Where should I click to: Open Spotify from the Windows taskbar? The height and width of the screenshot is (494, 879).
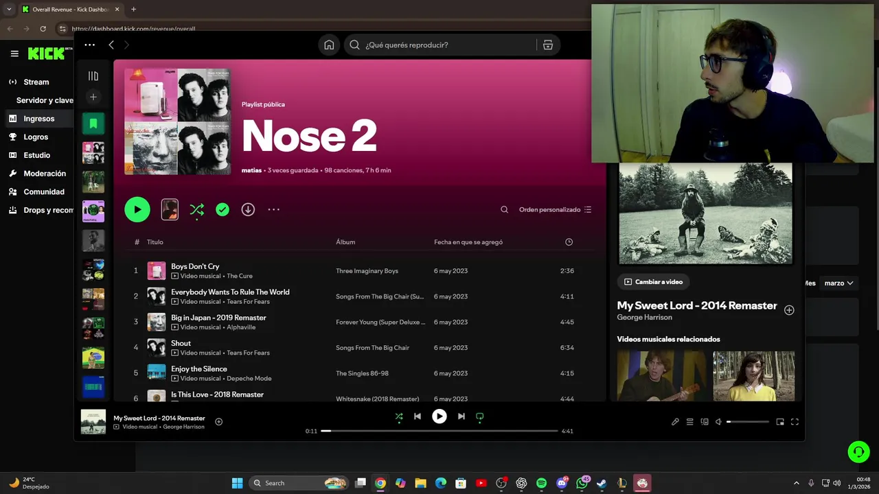(x=541, y=483)
